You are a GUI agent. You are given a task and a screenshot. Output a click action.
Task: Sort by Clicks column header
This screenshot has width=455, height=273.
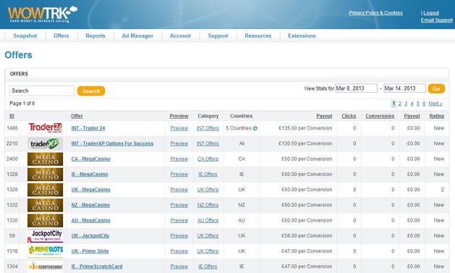click(349, 116)
